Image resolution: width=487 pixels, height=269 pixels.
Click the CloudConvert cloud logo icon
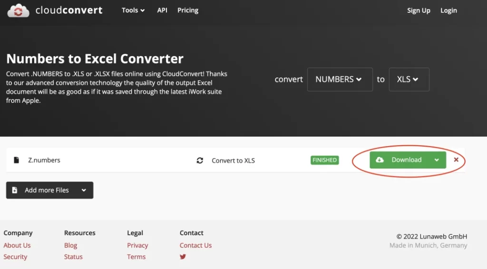(18, 10)
